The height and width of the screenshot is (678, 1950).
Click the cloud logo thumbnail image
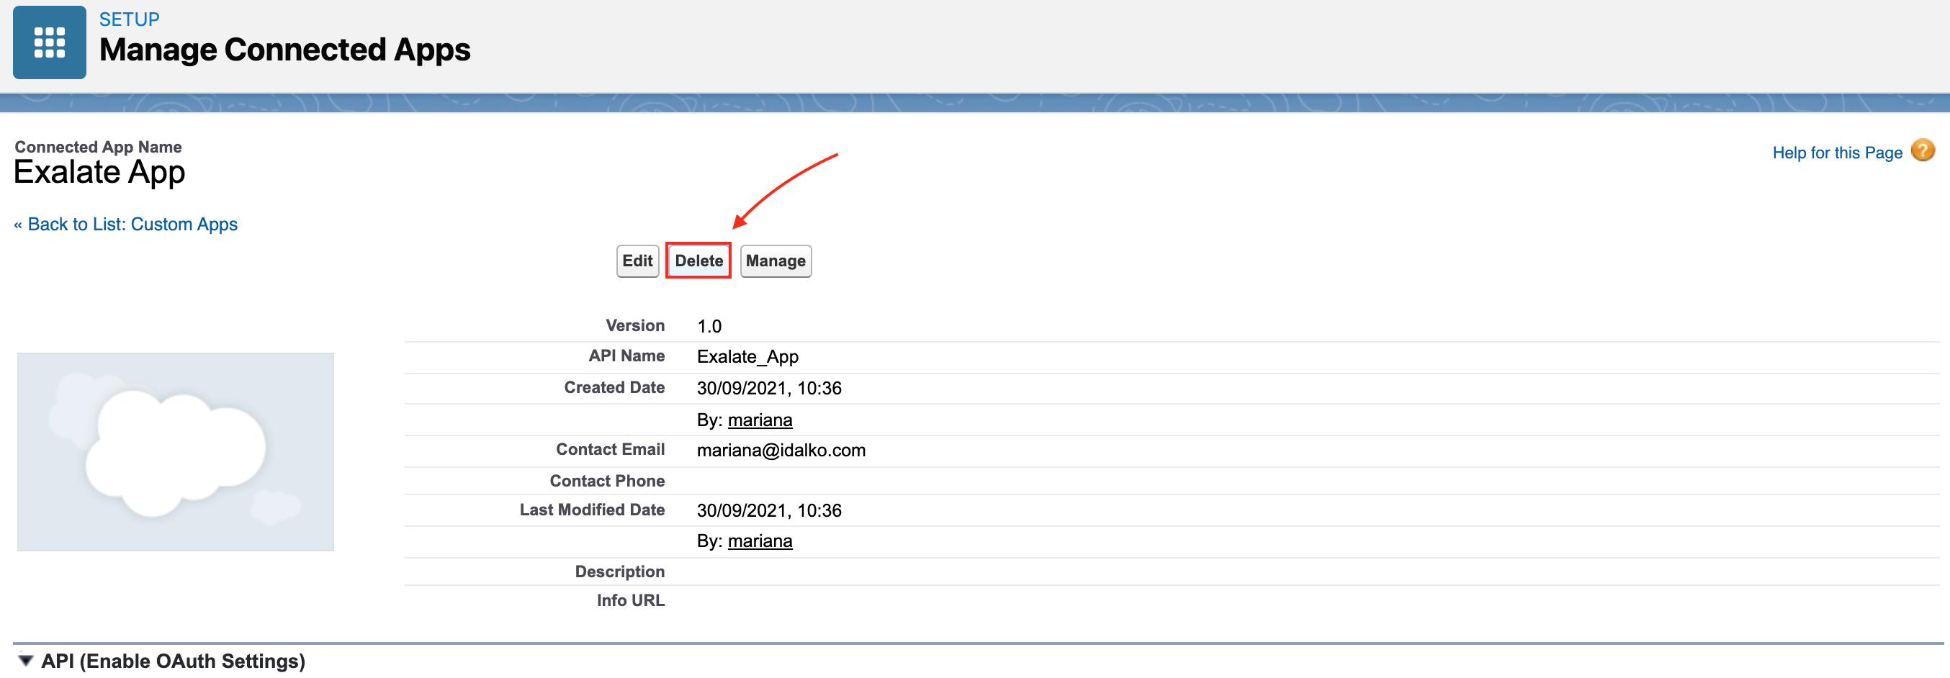[x=176, y=452]
